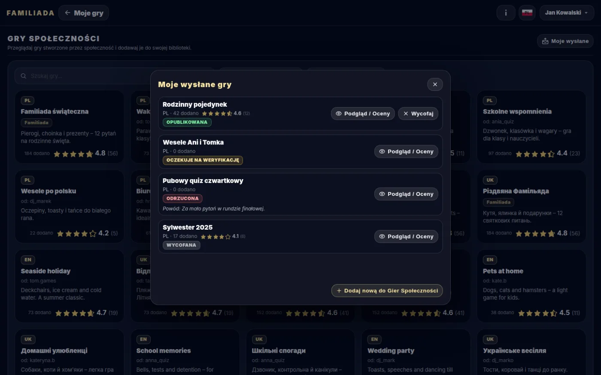
Task: Open the "Wedding party" game card
Action: 416,352
